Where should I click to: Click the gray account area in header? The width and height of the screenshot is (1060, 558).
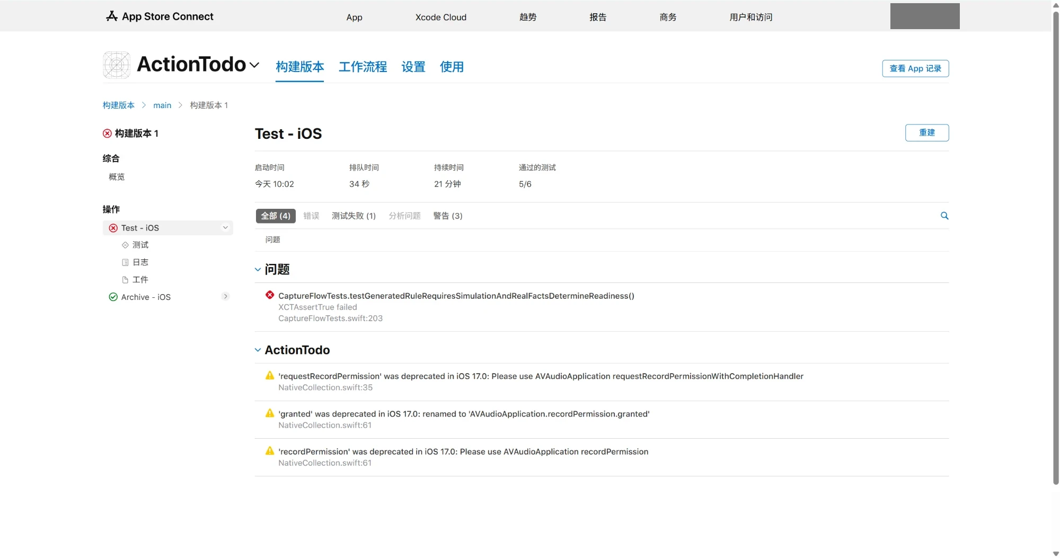pos(925,16)
